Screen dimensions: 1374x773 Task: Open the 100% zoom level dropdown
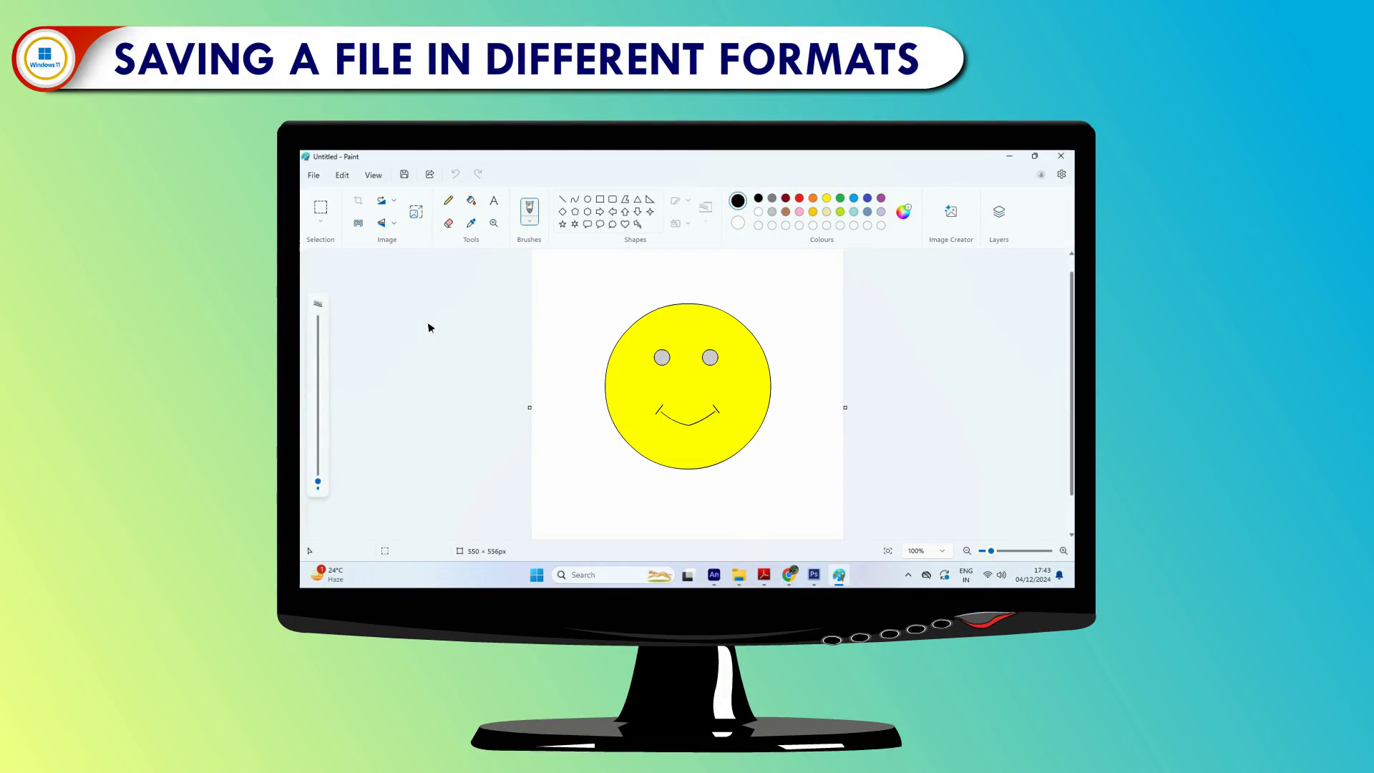[x=942, y=551]
